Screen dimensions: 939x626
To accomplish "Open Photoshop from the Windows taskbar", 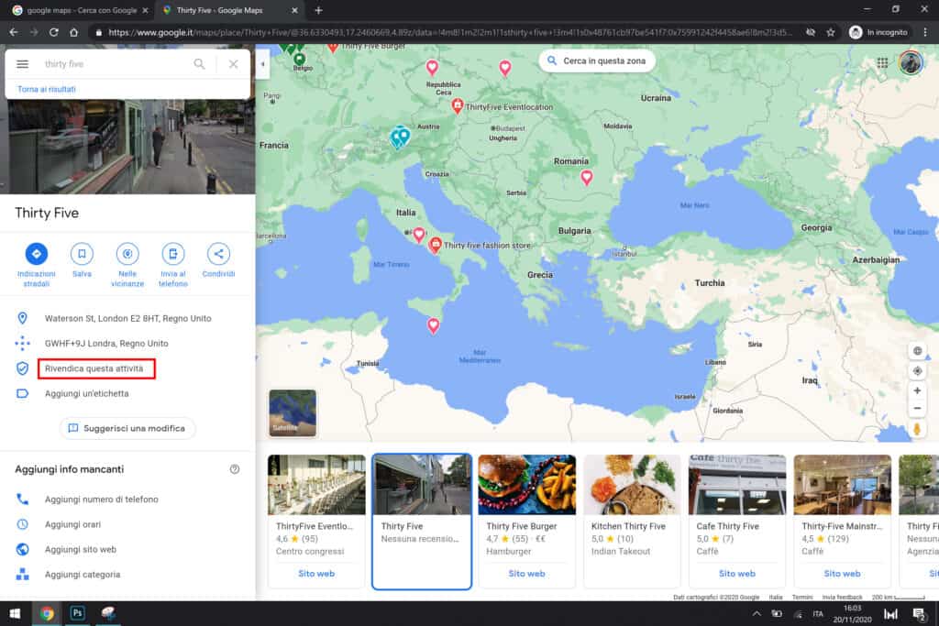I will (x=77, y=613).
